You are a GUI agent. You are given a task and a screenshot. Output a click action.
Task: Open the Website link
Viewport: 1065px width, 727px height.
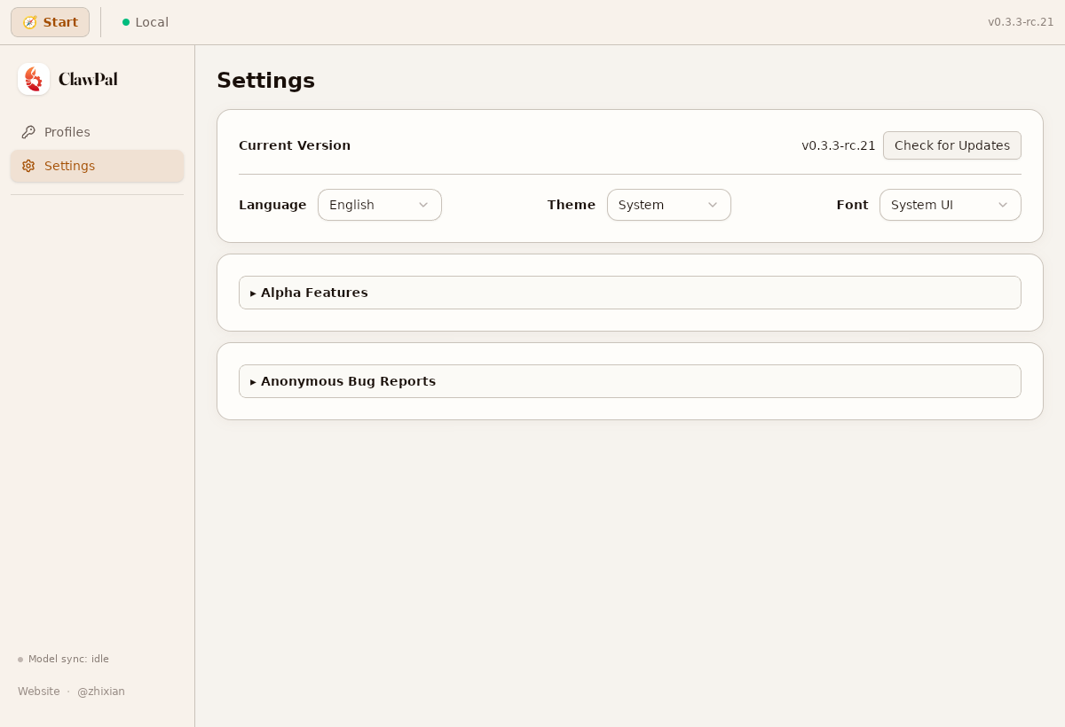point(39,692)
